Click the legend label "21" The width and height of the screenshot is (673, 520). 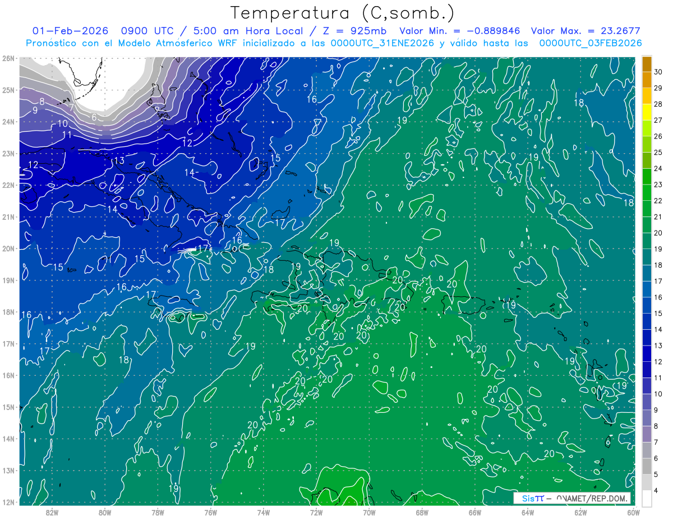pyautogui.click(x=658, y=217)
